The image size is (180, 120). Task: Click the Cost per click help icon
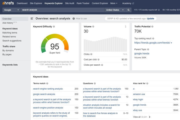98,60
